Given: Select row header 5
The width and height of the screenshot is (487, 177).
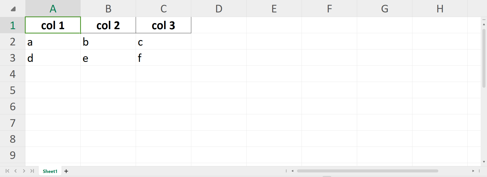Looking at the screenshot, I should (x=12, y=90).
